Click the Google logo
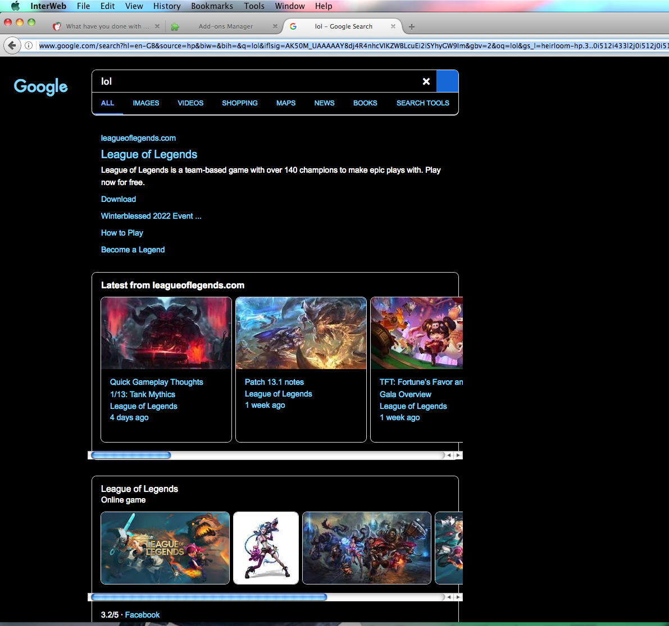The height and width of the screenshot is (626, 669). pos(41,86)
